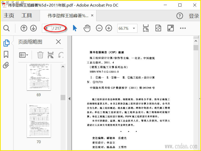Open the bookmarks panel icon
This screenshot has width=201, height=151.
[6, 54]
